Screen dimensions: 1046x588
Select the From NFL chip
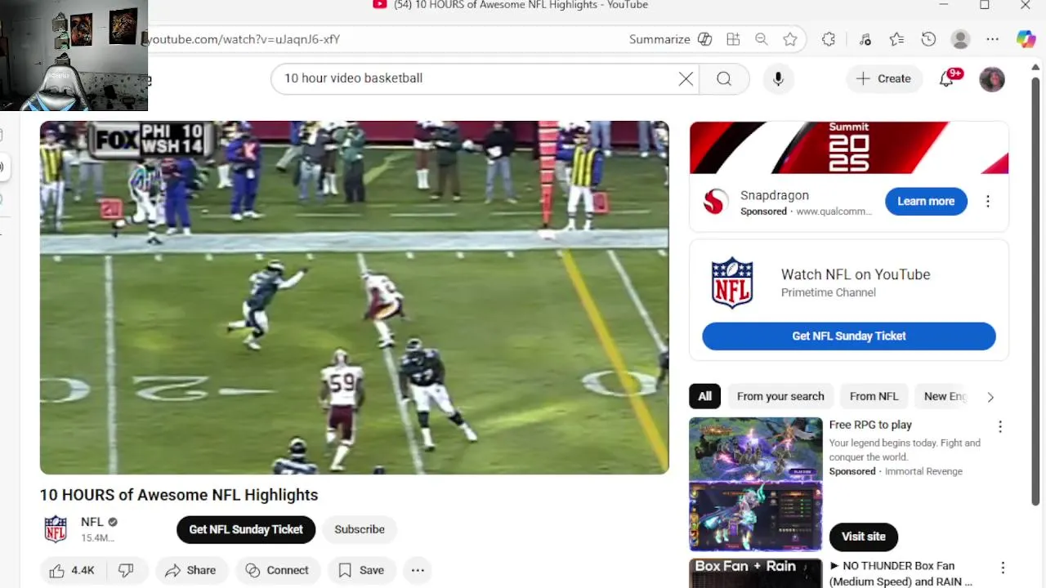(874, 396)
